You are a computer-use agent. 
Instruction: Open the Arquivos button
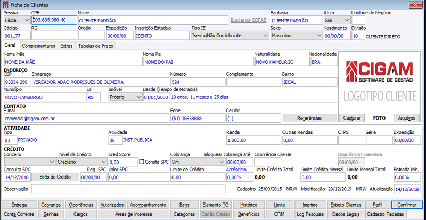(x=407, y=118)
